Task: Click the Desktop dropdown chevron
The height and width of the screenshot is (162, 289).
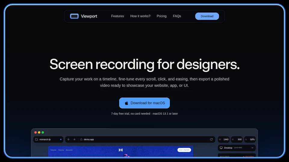Action: tap(252, 148)
